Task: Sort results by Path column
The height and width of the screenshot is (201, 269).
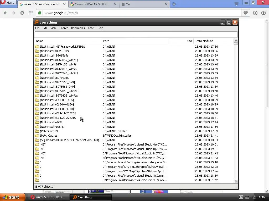Action: point(135,41)
